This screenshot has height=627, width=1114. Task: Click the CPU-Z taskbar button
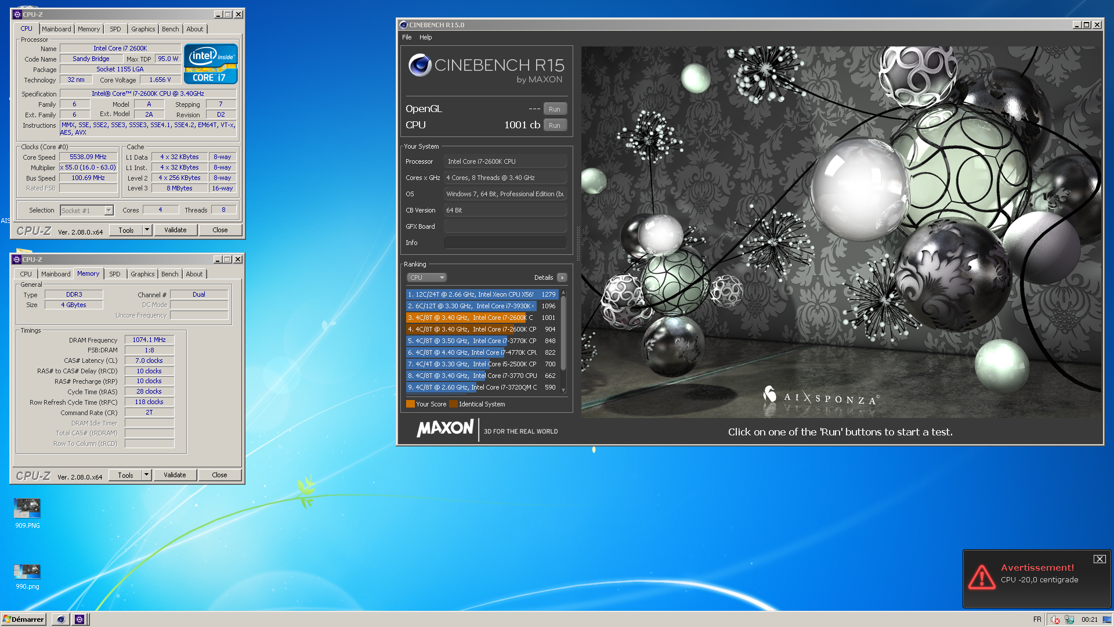point(79,619)
